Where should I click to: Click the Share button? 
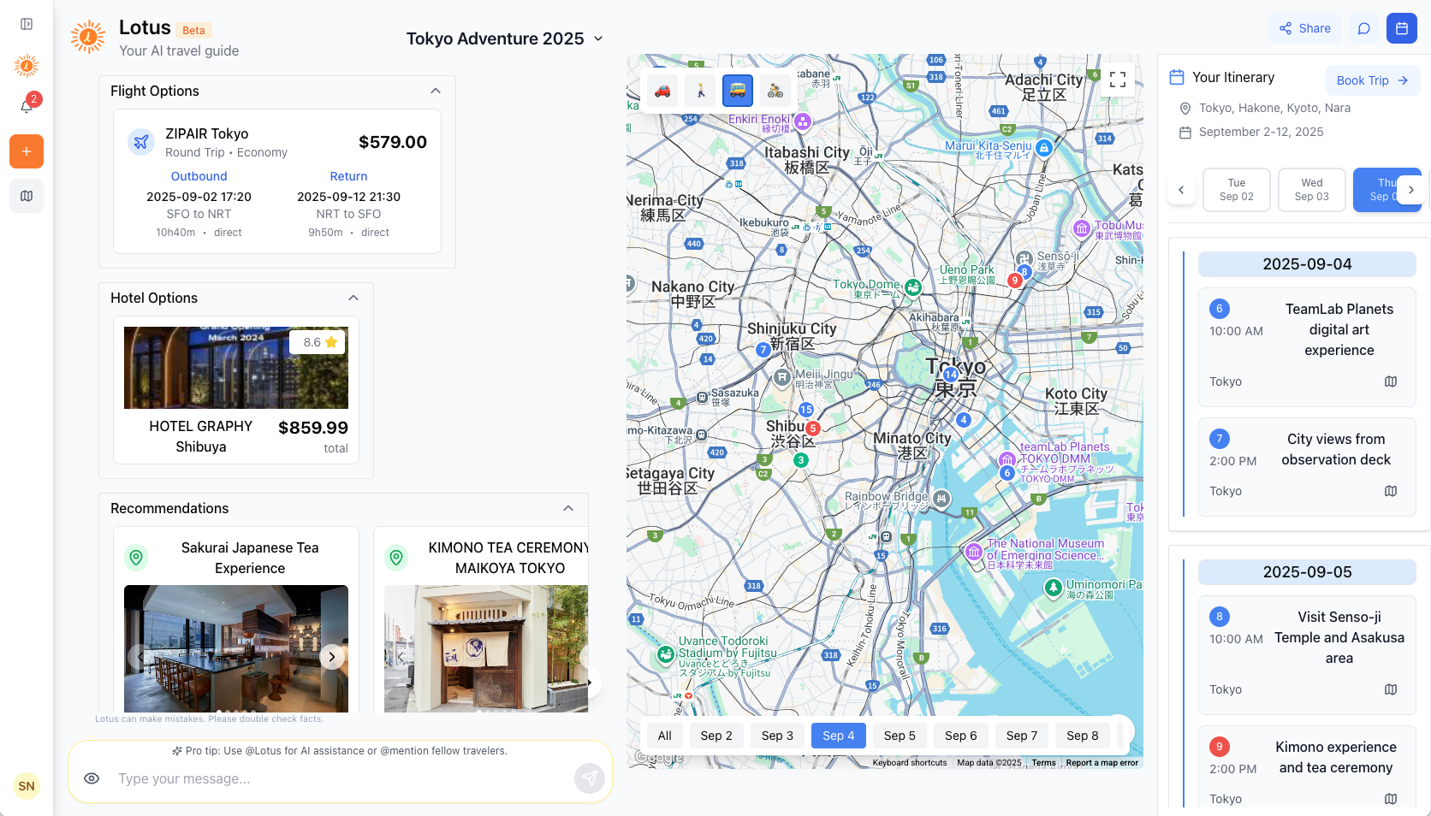pyautogui.click(x=1305, y=28)
